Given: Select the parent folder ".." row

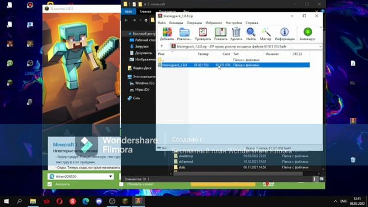Looking at the screenshot, I should [x=233, y=60].
